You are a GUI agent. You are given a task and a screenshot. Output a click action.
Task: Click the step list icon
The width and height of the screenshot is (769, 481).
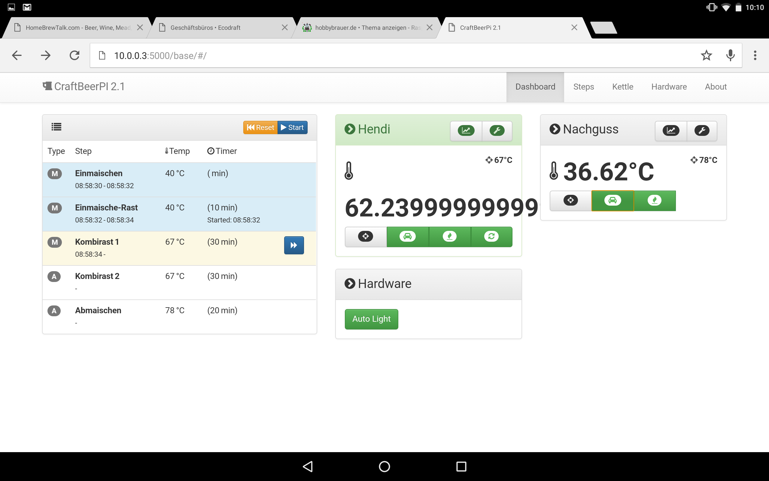click(56, 127)
